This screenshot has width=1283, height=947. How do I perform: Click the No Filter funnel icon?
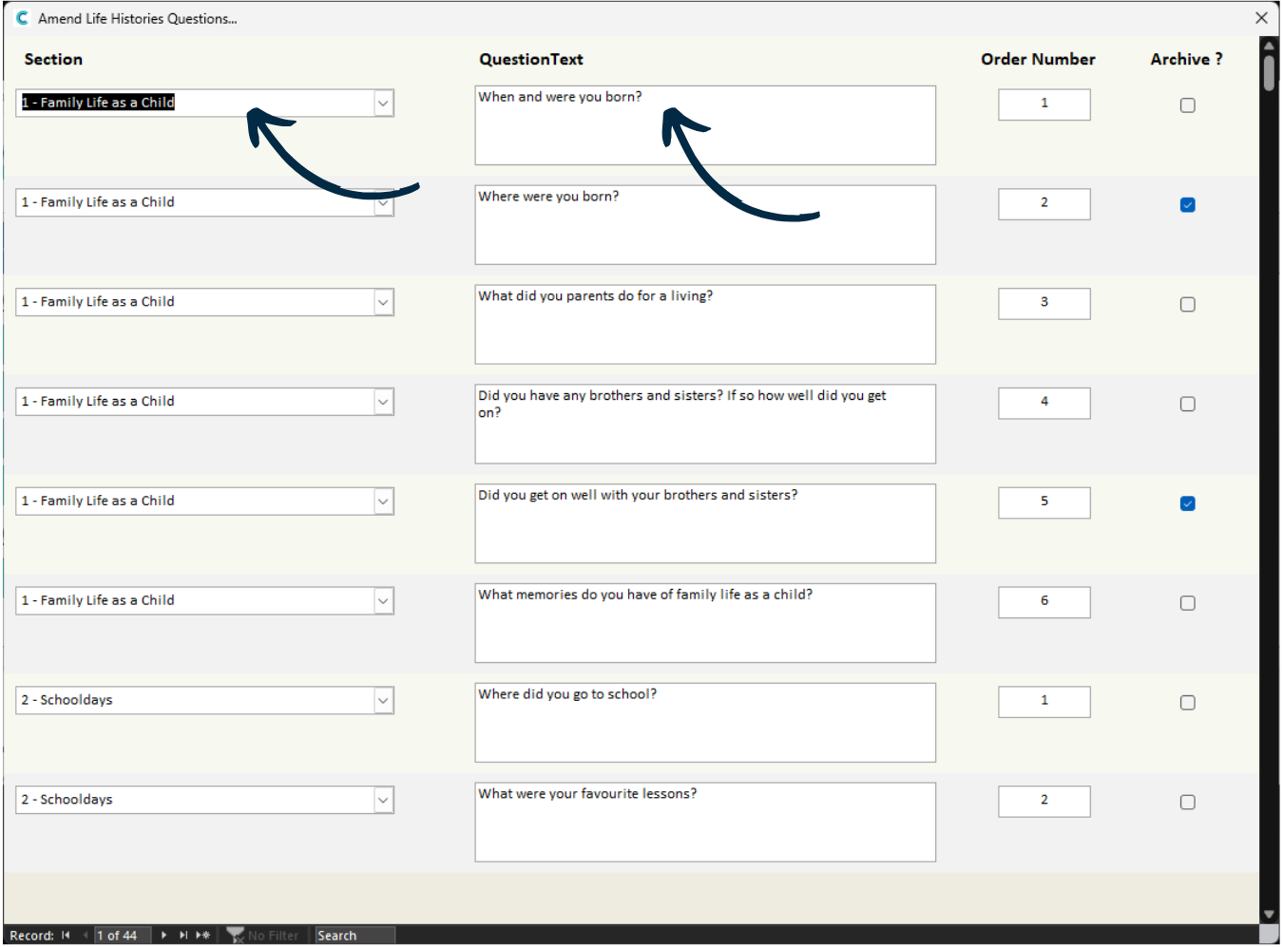[236, 936]
